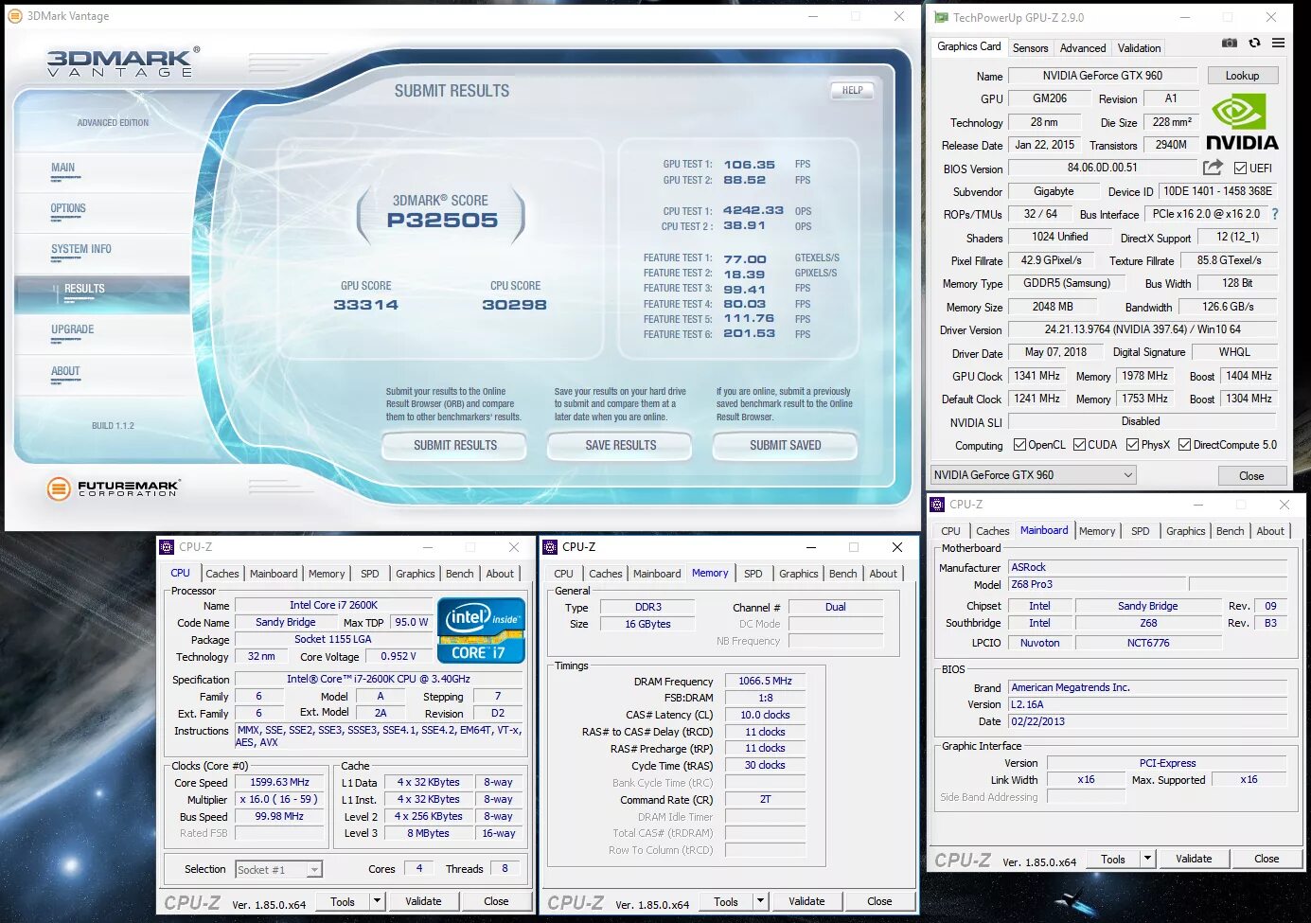Click the Submit Saved button

pyautogui.click(x=785, y=445)
